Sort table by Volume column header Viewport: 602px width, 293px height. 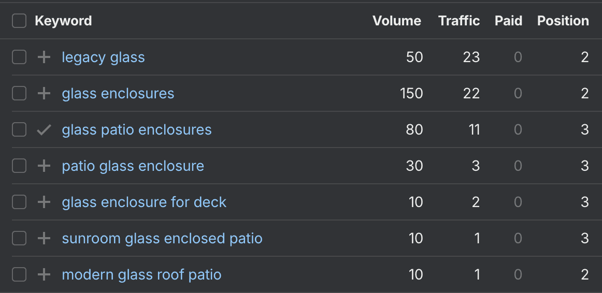(397, 21)
